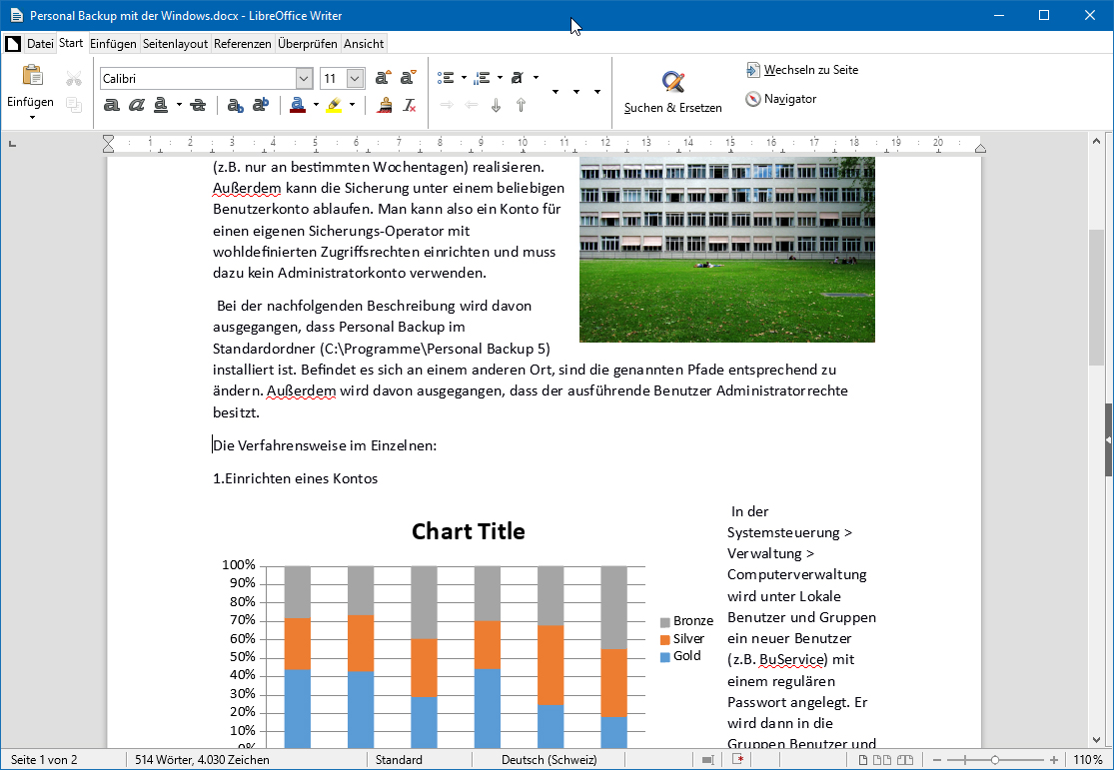This screenshot has height=770, width=1114.
Task: Expand the Calibri font name dropdown
Action: (304, 78)
